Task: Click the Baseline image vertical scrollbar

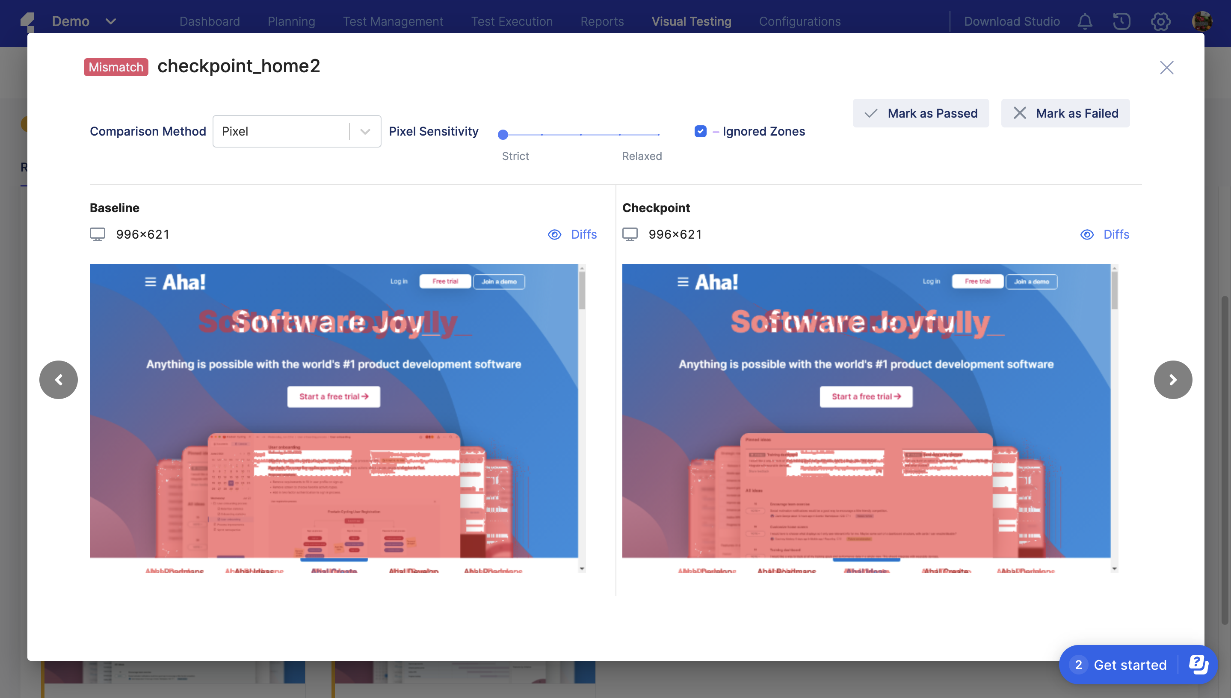Action: tap(582, 291)
